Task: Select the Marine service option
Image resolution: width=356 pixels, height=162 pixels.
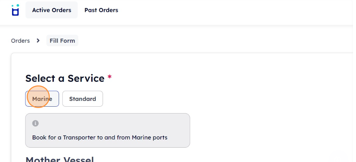Action: (42, 99)
